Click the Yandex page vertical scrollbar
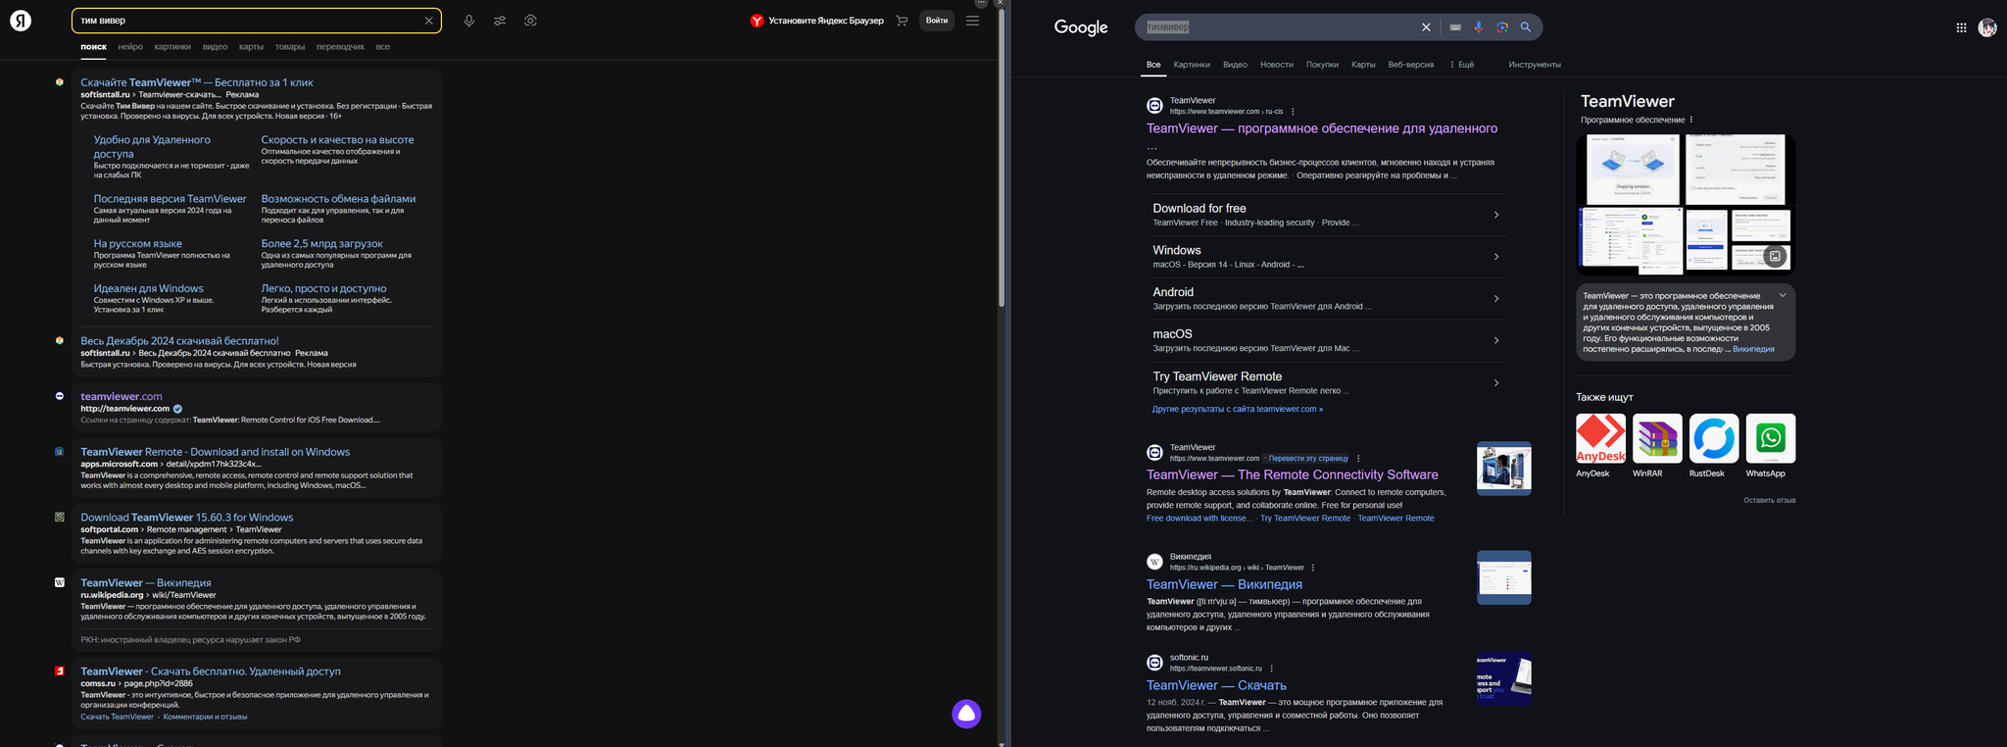Screen dimensions: 2007x747 (1002, 157)
